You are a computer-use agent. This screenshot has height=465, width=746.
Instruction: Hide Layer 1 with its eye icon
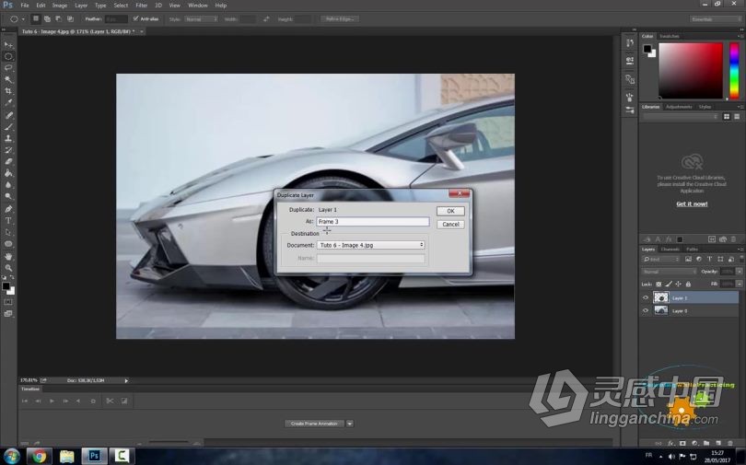(646, 298)
